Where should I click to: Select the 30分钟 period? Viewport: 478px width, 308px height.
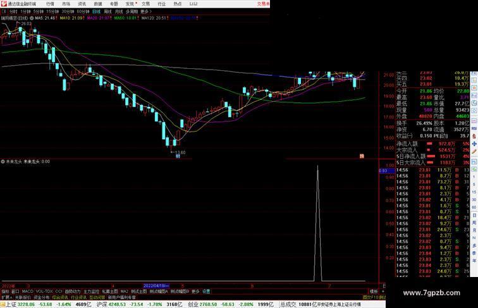pyautogui.click(x=68, y=11)
